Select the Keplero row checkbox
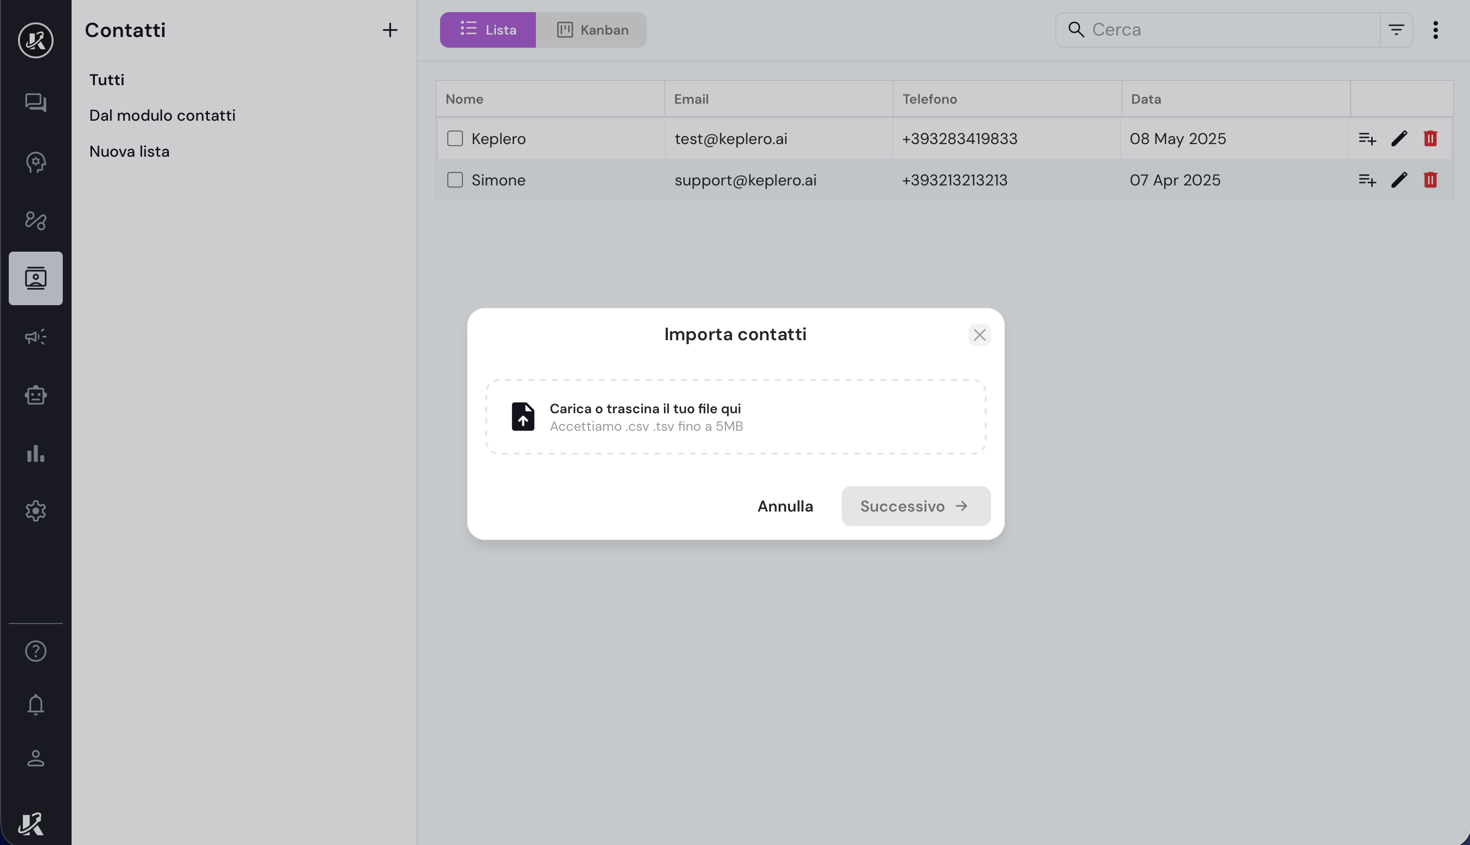1470x845 pixels. [x=455, y=139]
